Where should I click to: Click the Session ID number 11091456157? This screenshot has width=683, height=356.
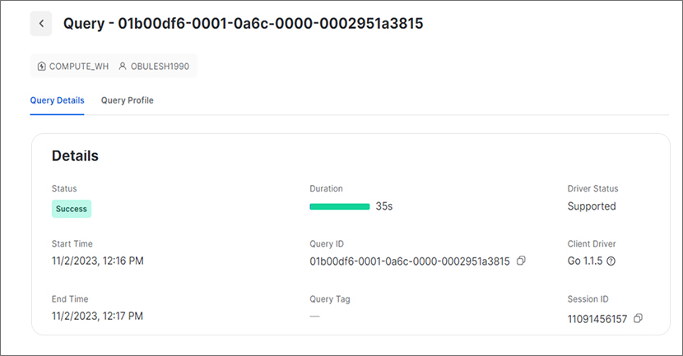click(597, 319)
